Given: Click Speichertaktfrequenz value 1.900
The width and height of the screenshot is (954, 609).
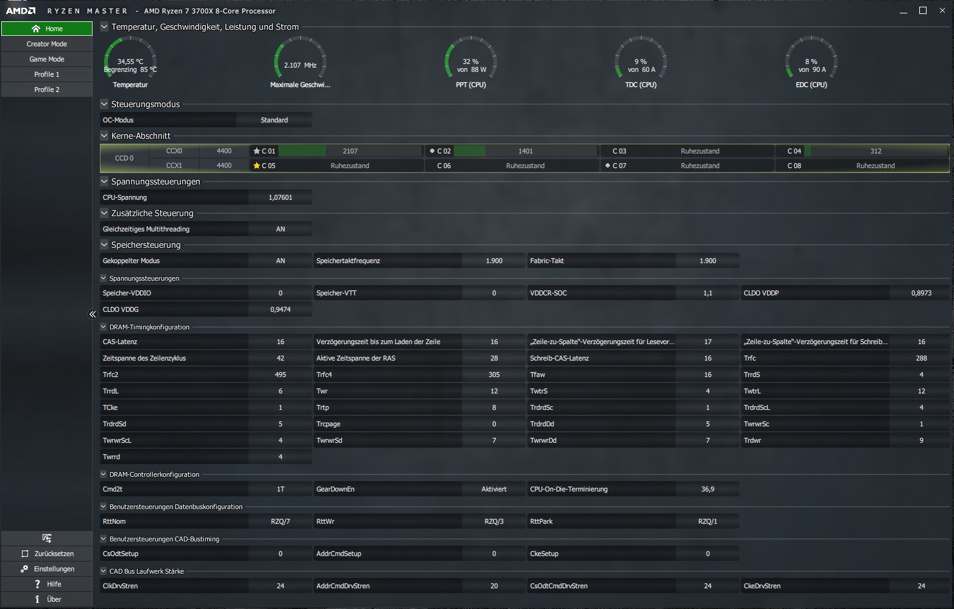Looking at the screenshot, I should pos(494,261).
